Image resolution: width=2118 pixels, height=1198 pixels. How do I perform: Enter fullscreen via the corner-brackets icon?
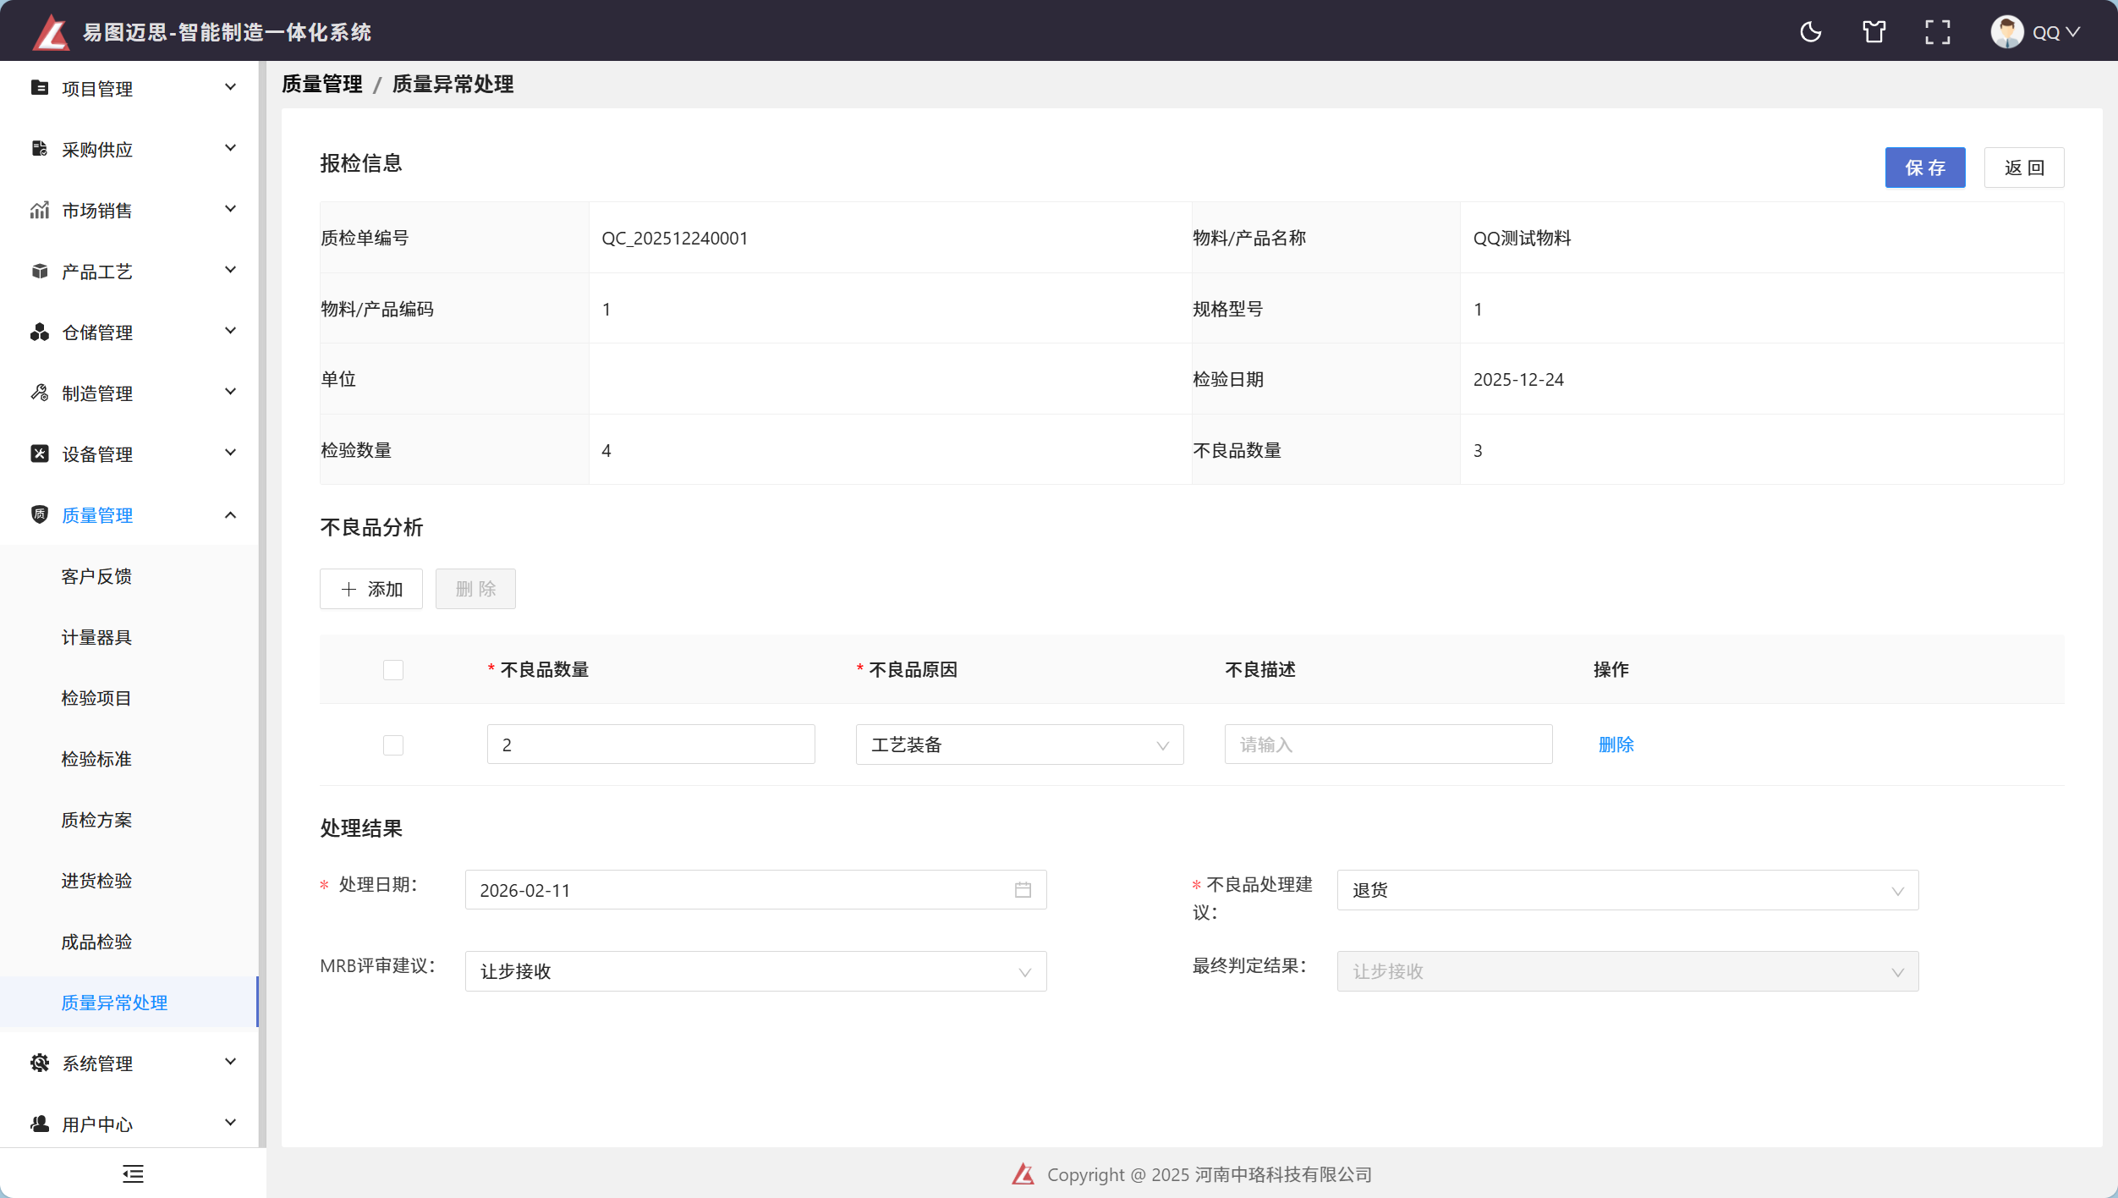tap(1937, 32)
